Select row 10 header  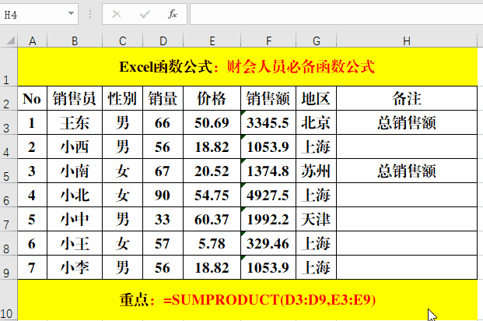tap(9, 300)
